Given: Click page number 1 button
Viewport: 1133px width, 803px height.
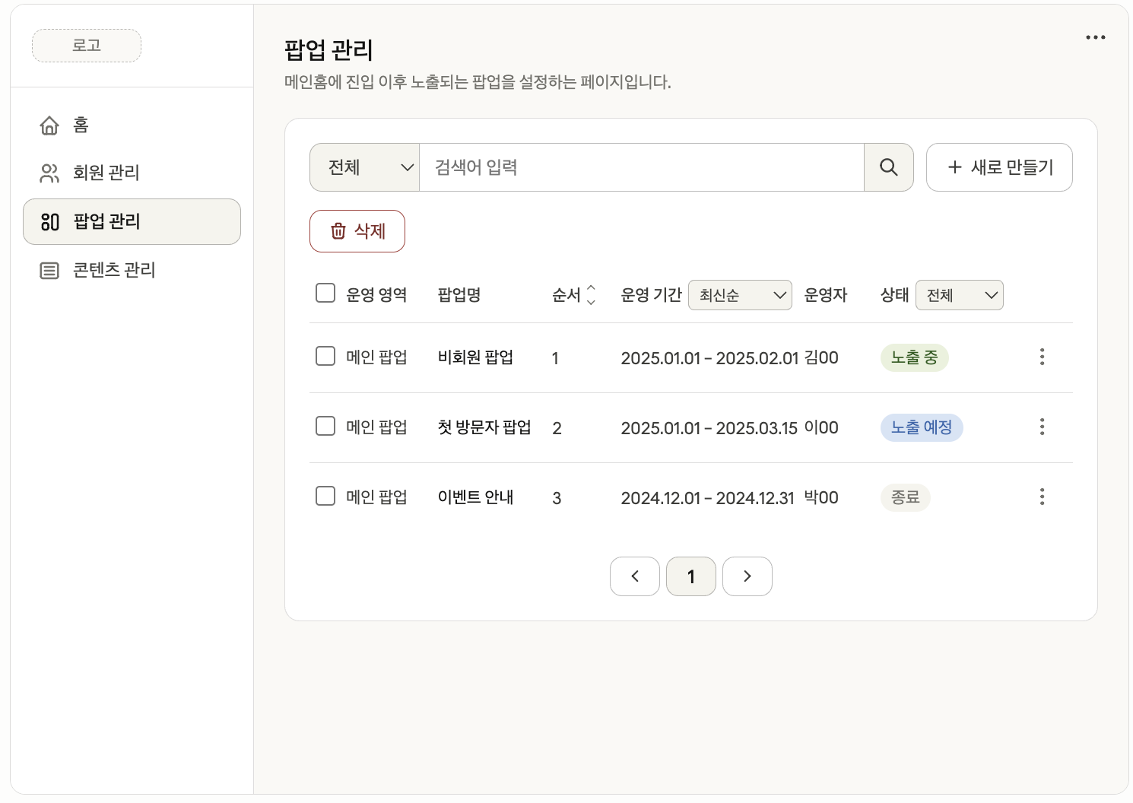Looking at the screenshot, I should coord(691,576).
